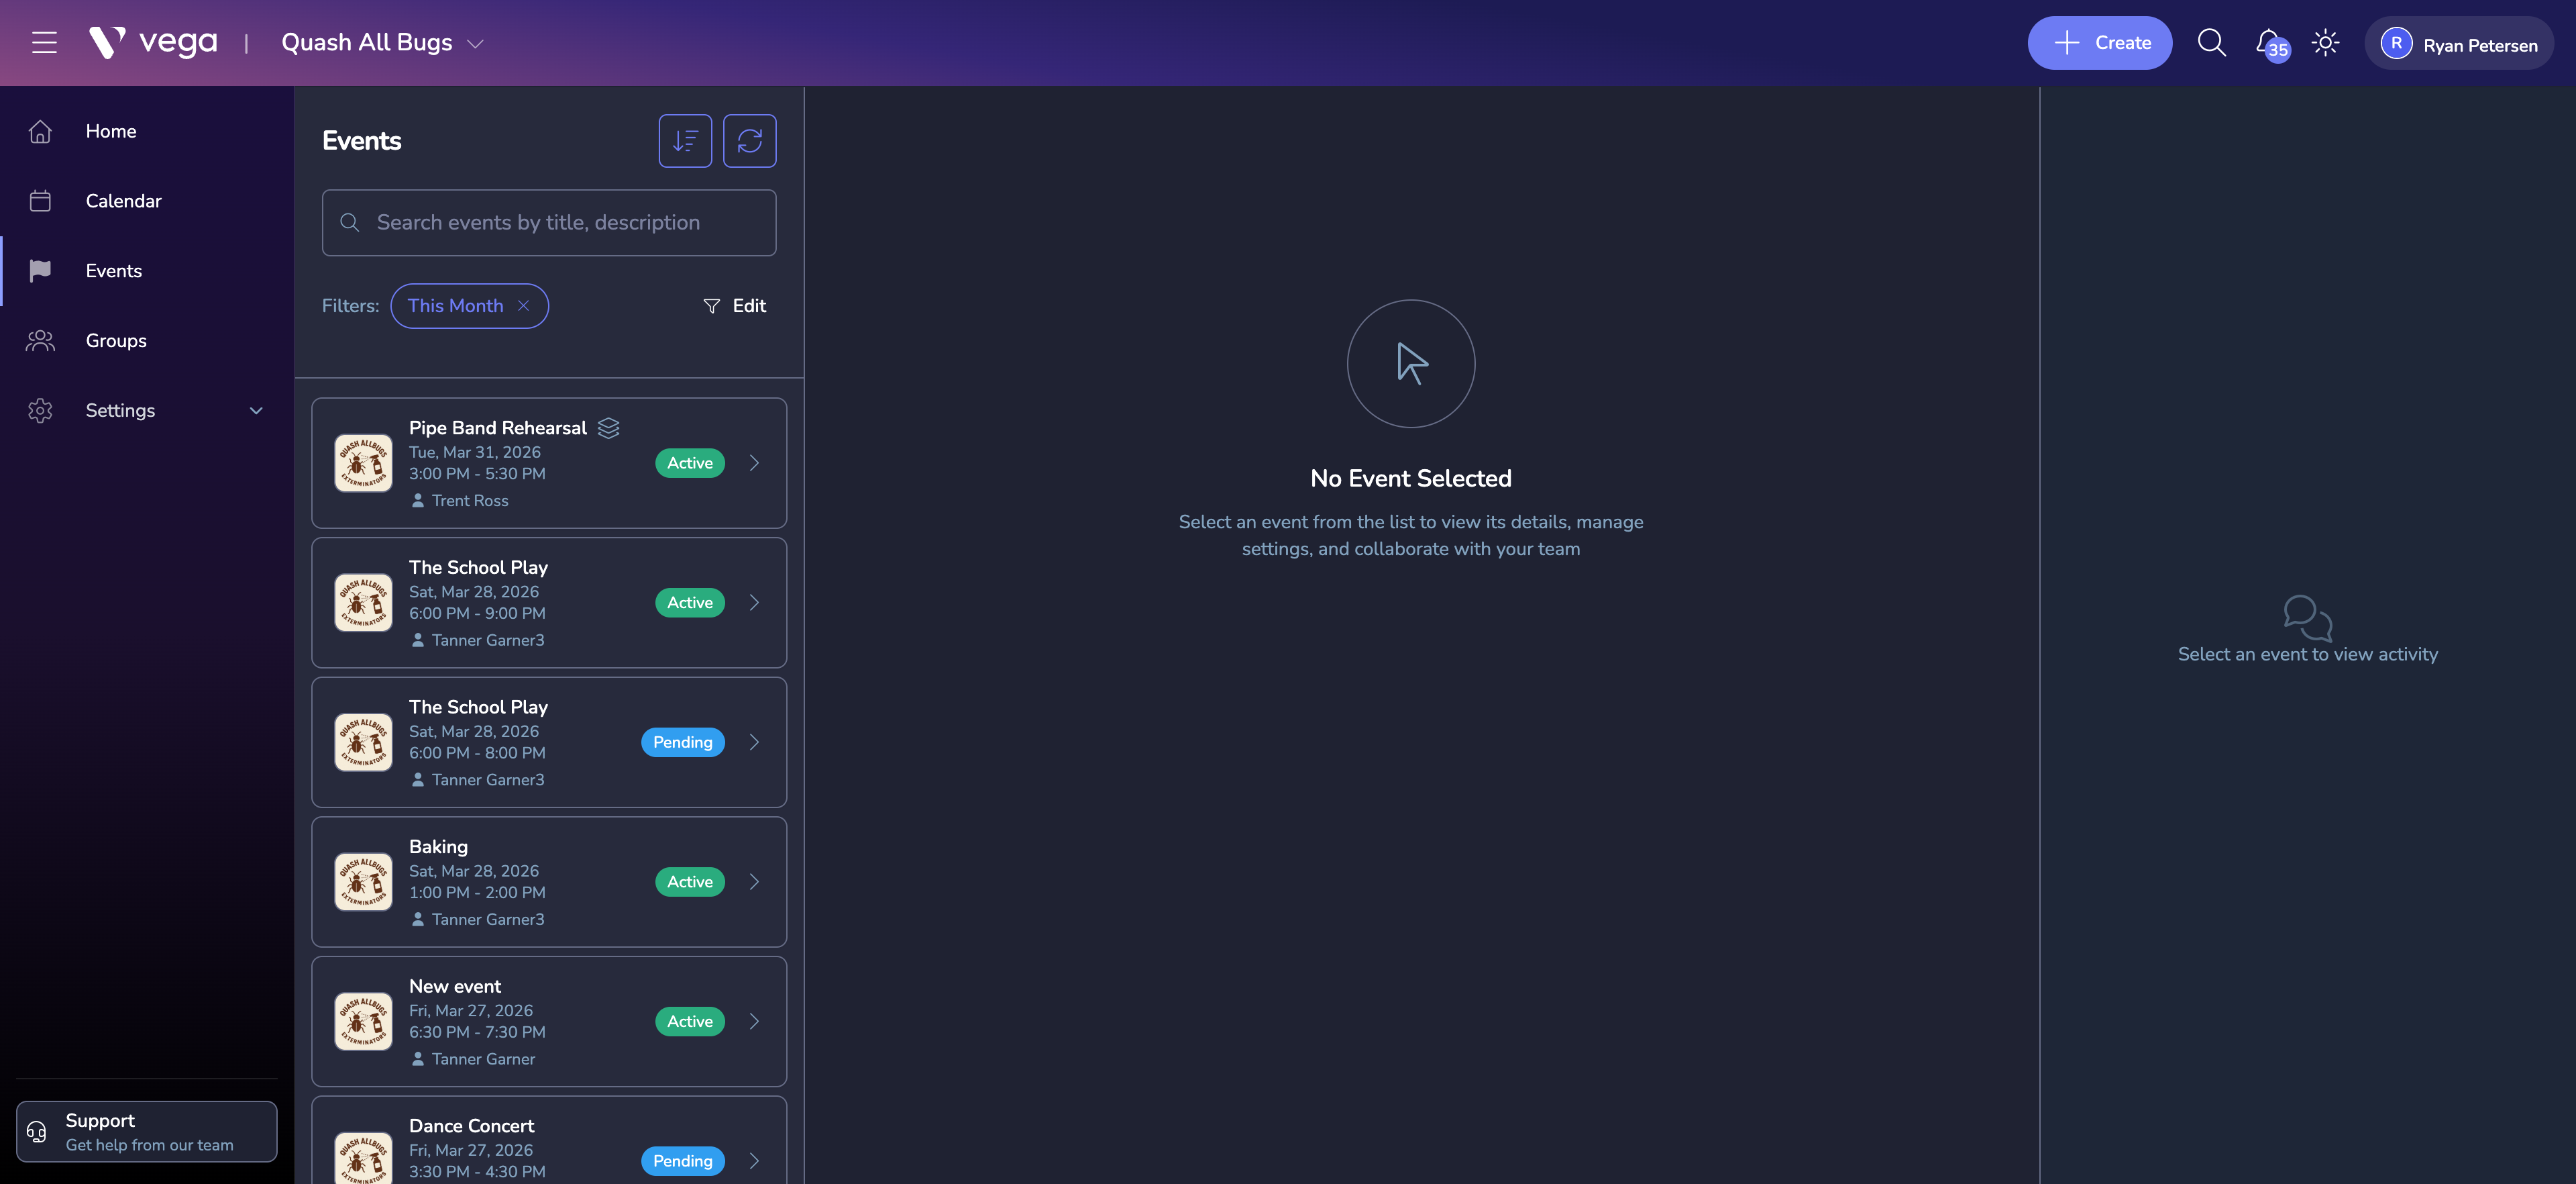Viewport: 2576px width, 1184px height.
Task: Open the global search magnifier
Action: click(x=2211, y=43)
